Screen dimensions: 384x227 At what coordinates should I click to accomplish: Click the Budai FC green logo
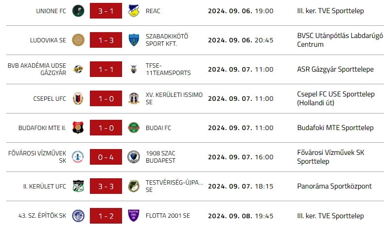(133, 128)
